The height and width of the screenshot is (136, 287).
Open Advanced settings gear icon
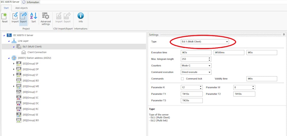pos(46,16)
